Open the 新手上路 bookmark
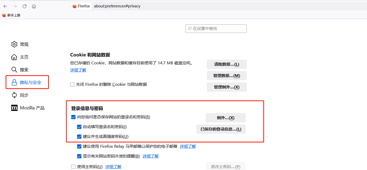This screenshot has width=367, height=170. [11, 15]
